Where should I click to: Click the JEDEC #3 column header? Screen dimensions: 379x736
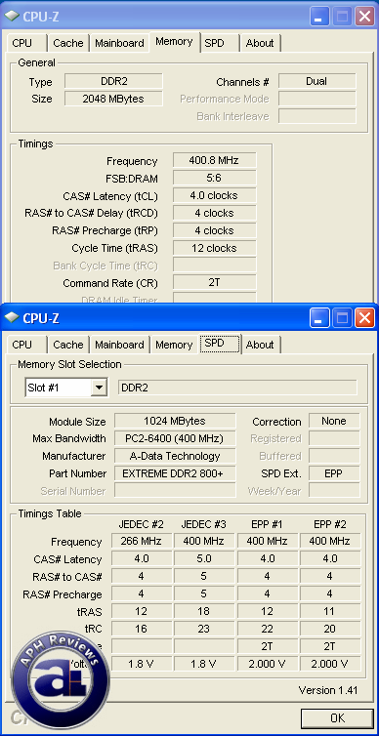(x=204, y=524)
